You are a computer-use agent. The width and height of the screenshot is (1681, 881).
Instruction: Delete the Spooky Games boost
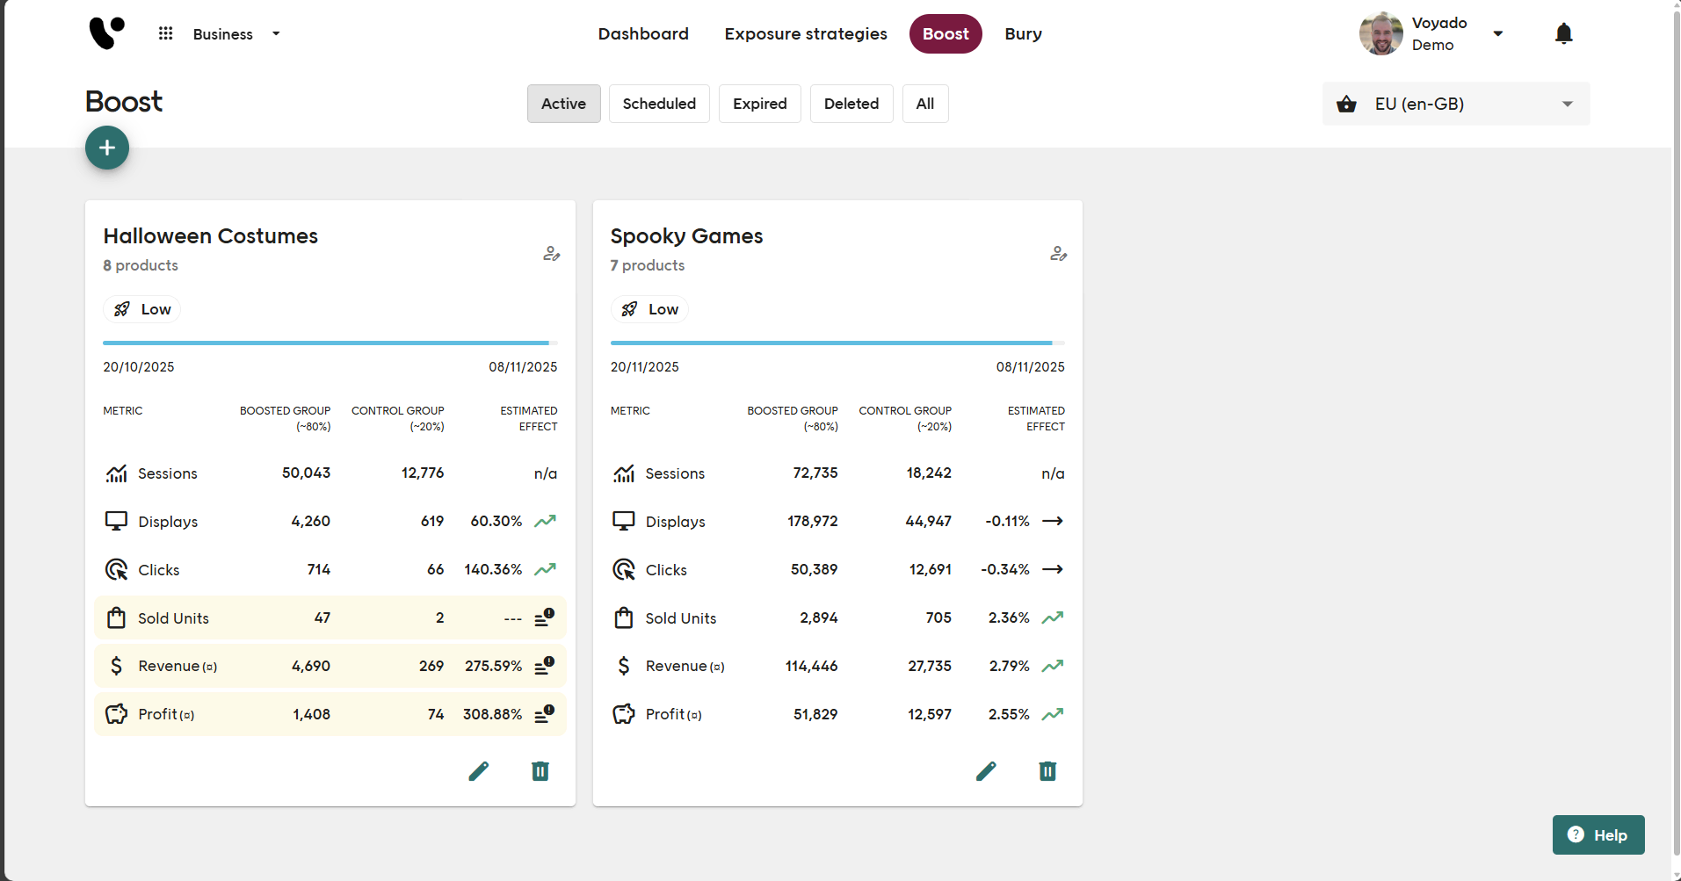point(1047,771)
